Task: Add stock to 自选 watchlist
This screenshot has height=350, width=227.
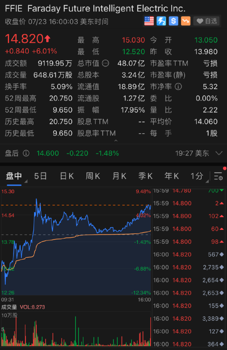Action: click(207, 21)
